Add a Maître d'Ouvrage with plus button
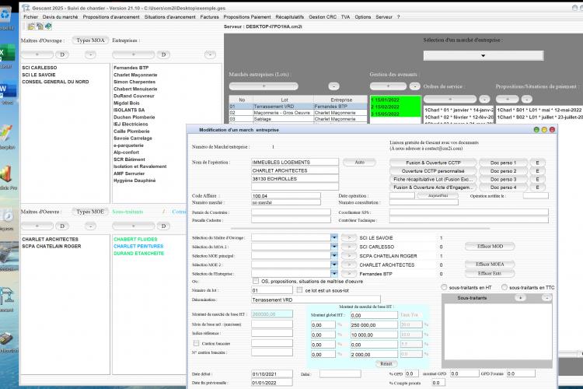 [x=37, y=54]
